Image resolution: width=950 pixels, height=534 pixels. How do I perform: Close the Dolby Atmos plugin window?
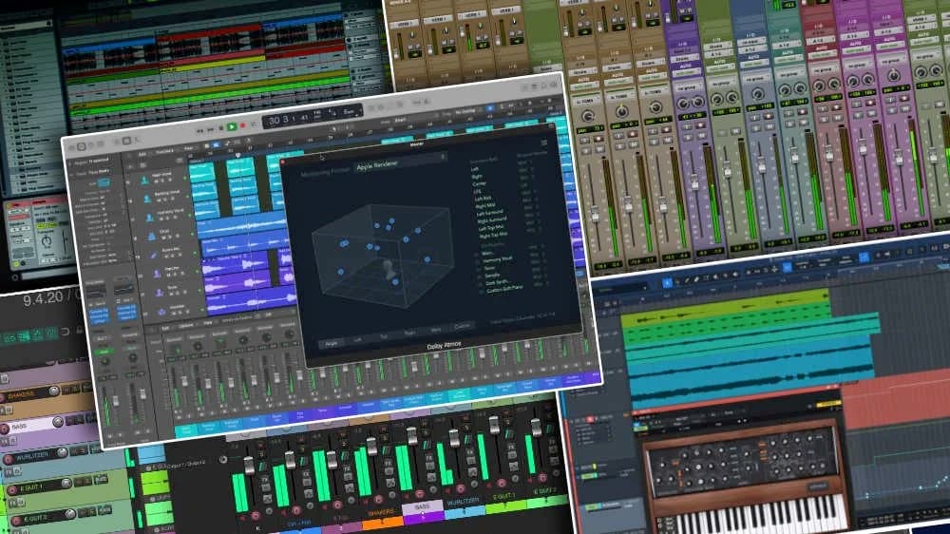pos(283,161)
